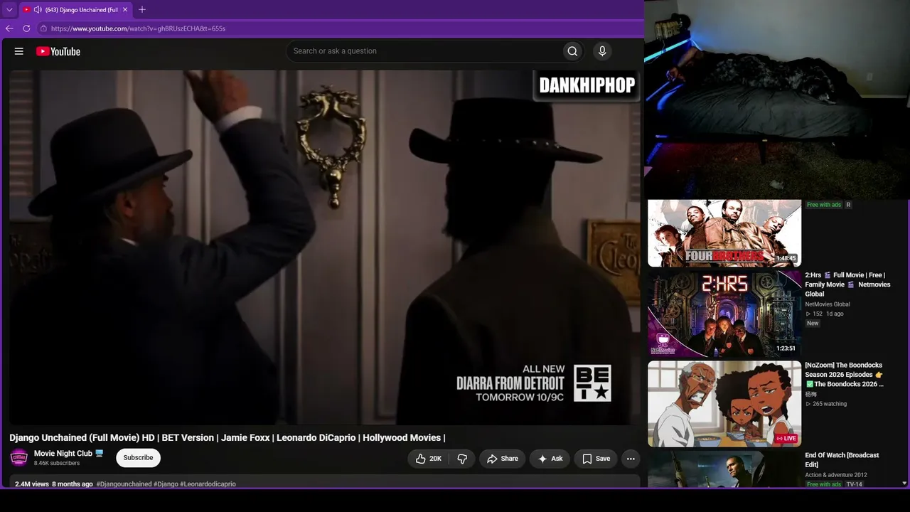Start voice search with the microphone icon
Viewport: 910px width, 512px height.
pos(602,51)
